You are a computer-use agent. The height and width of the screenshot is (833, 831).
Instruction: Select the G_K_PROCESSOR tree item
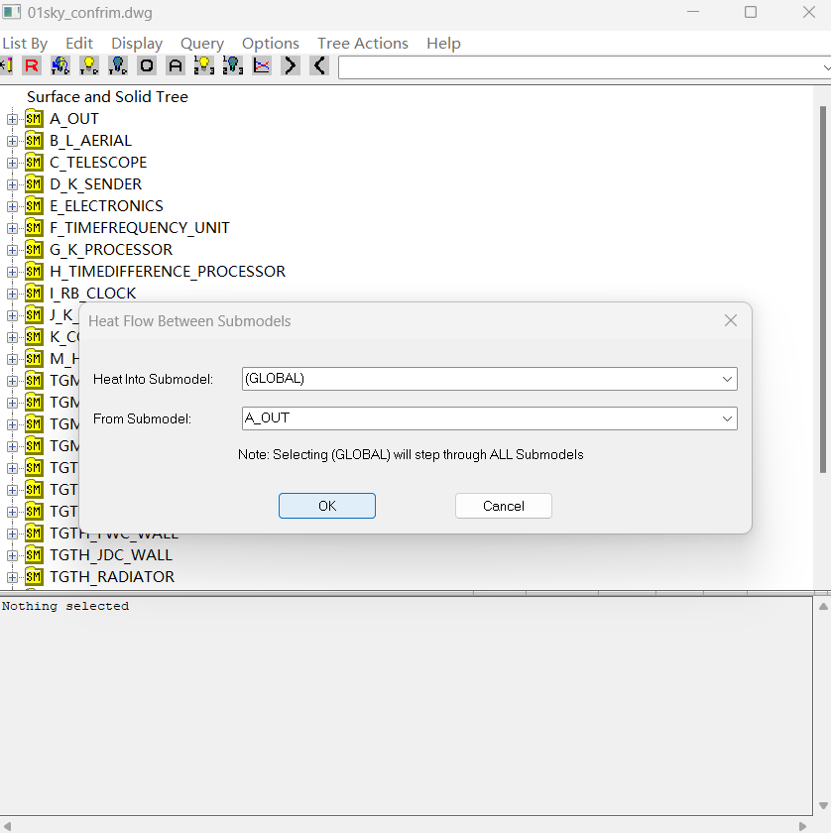tap(111, 250)
